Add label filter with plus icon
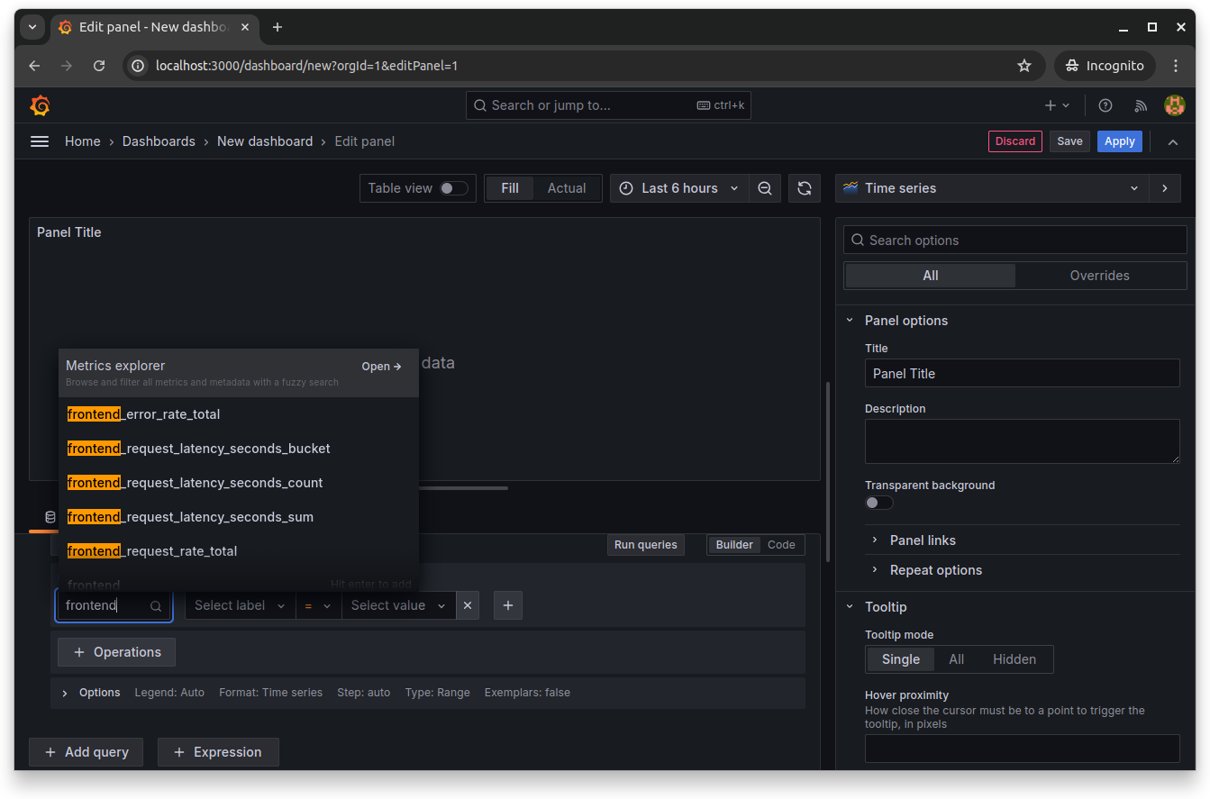Viewport: 1210px width, 799px height. pyautogui.click(x=508, y=605)
